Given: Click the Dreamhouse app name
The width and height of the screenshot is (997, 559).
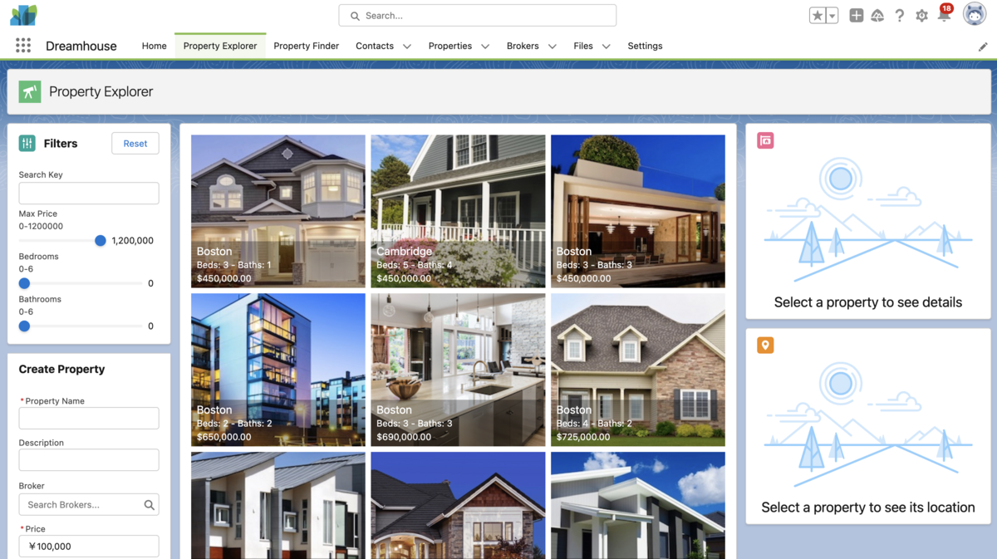Looking at the screenshot, I should pyautogui.click(x=81, y=47).
